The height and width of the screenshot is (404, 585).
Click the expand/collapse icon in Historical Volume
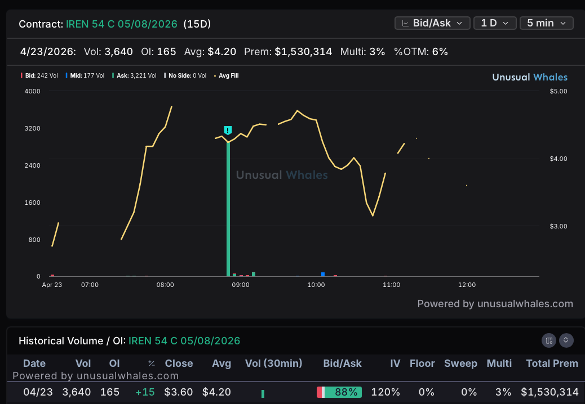point(566,340)
